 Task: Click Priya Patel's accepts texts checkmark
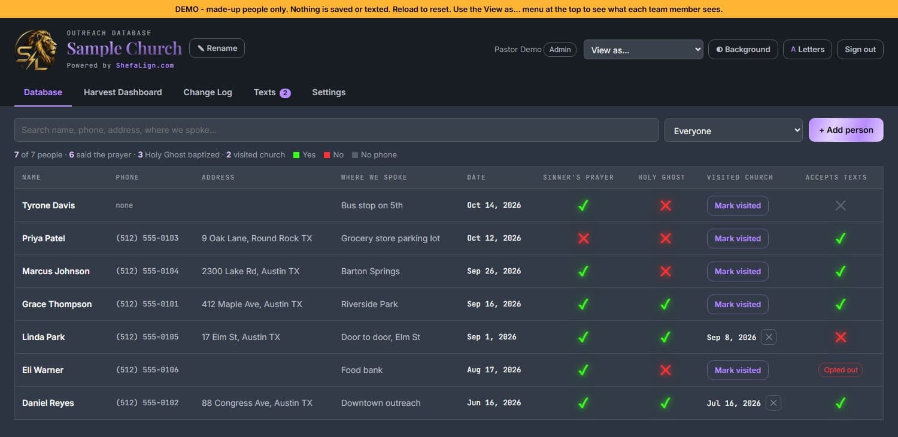pyautogui.click(x=841, y=238)
